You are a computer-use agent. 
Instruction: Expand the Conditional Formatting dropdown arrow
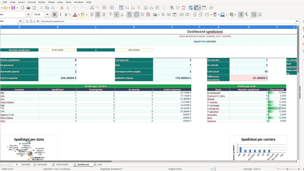[236, 15]
